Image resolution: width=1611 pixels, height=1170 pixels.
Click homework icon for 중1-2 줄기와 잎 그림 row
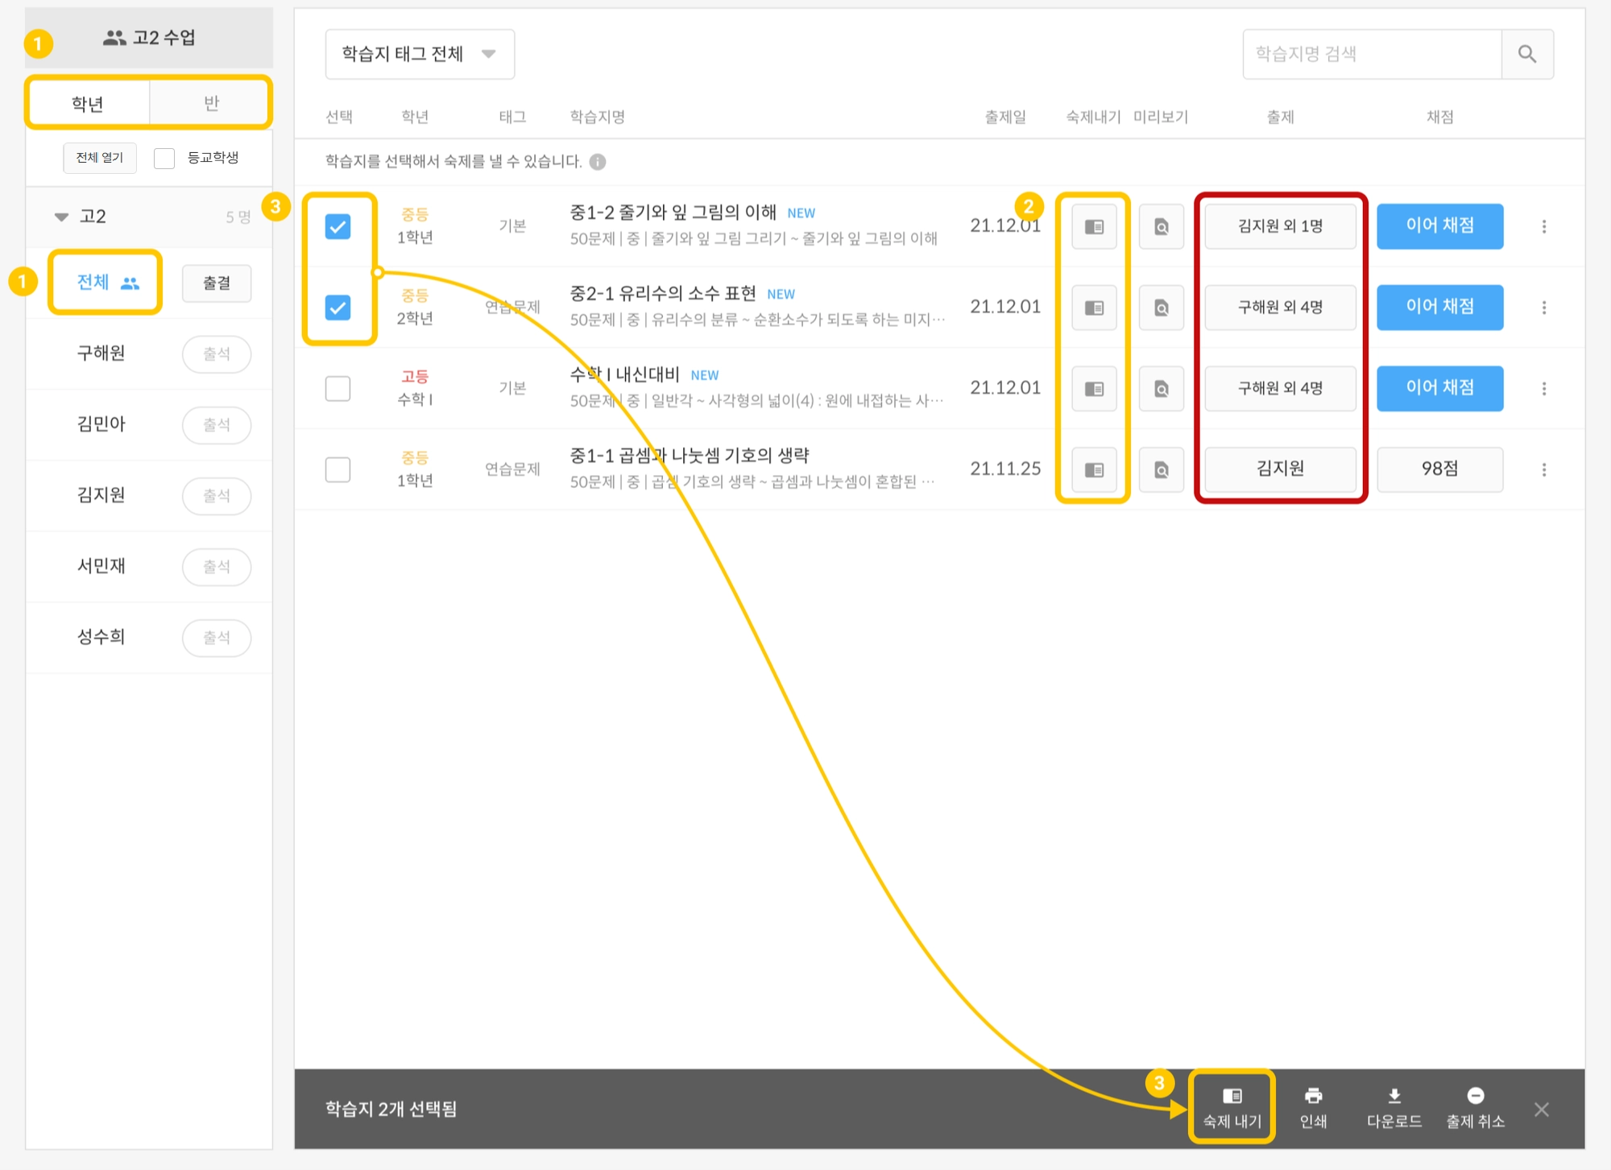[1093, 227]
